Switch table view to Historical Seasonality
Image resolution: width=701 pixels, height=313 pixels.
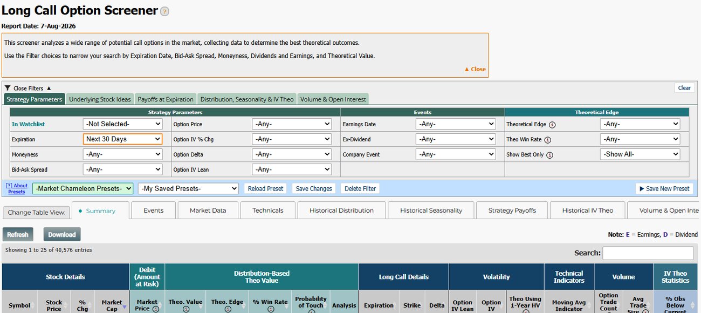click(431, 210)
